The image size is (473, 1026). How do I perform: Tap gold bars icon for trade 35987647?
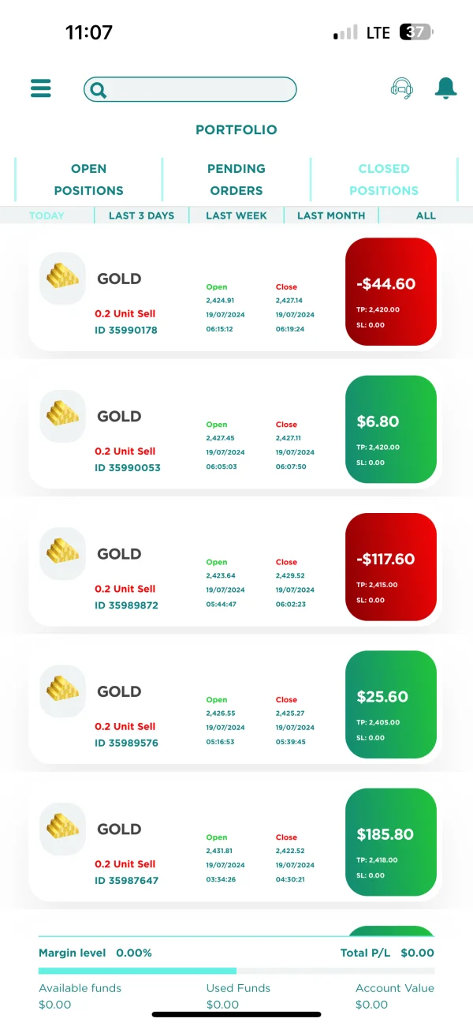62,829
